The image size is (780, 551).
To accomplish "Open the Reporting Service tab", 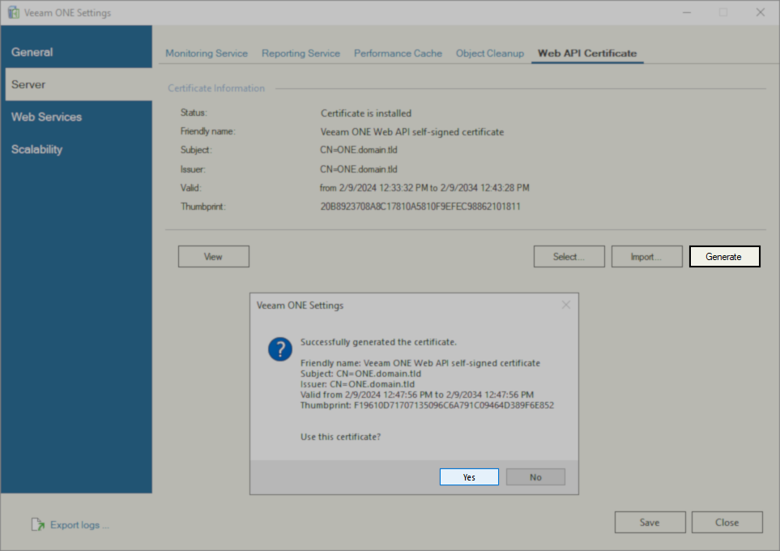I will [301, 53].
